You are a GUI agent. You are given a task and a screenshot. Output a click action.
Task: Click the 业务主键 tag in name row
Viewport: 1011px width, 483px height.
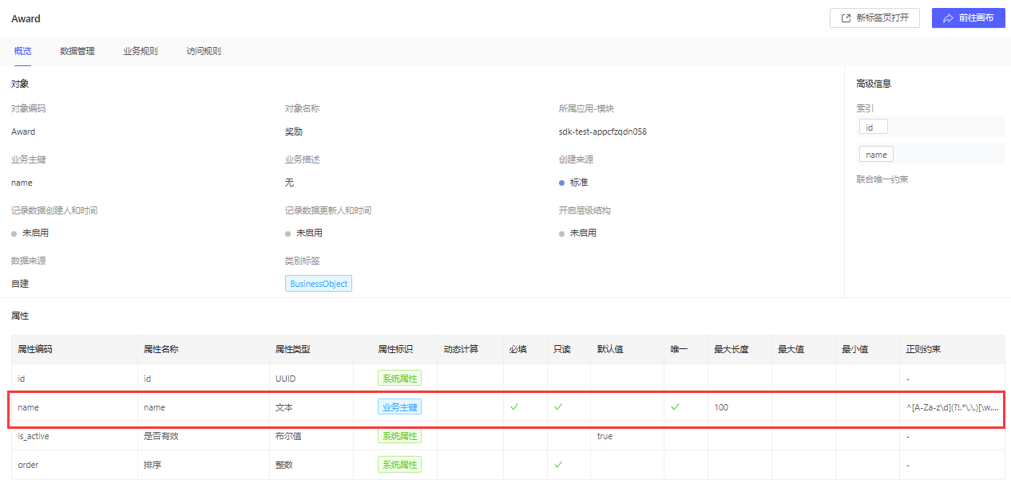[x=399, y=407]
